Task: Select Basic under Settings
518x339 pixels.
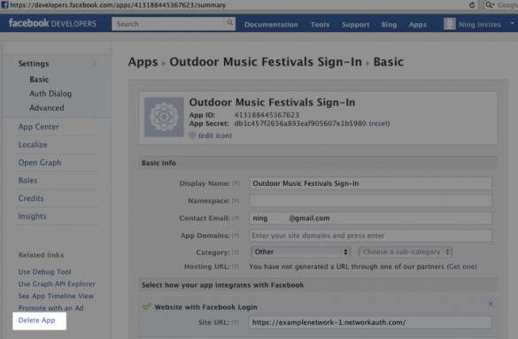Action: [x=39, y=80]
